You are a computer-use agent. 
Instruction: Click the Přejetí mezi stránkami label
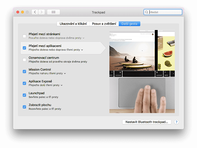point(44,34)
